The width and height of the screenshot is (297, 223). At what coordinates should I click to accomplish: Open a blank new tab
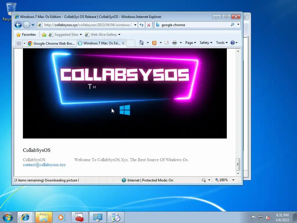[x=131, y=44]
